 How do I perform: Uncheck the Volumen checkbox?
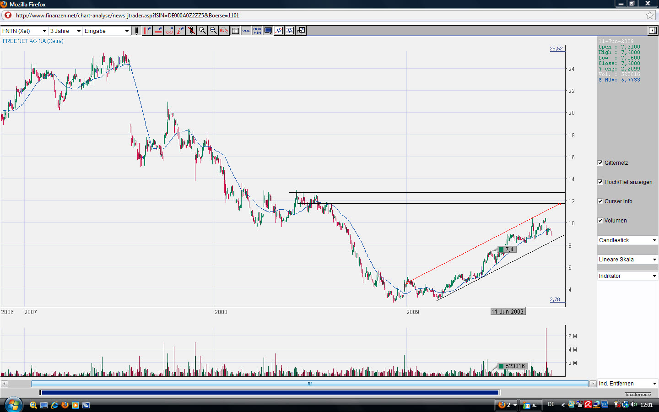click(x=600, y=220)
